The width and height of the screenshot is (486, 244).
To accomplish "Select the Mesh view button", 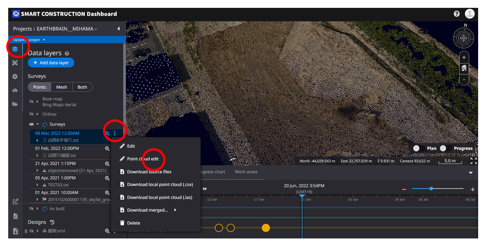I will (x=62, y=87).
